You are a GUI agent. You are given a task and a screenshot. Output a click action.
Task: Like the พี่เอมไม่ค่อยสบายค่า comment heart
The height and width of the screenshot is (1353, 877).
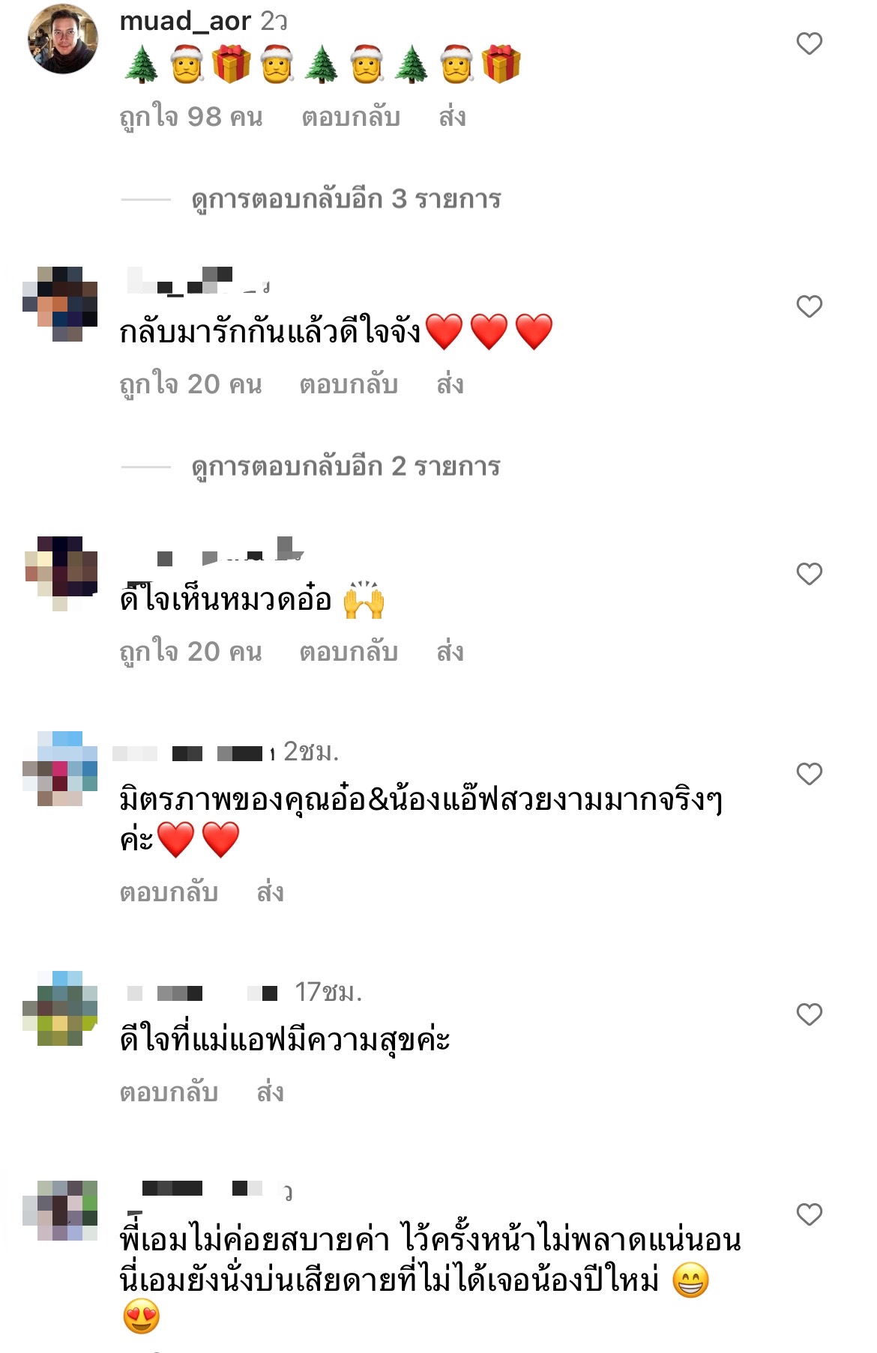809,1214
